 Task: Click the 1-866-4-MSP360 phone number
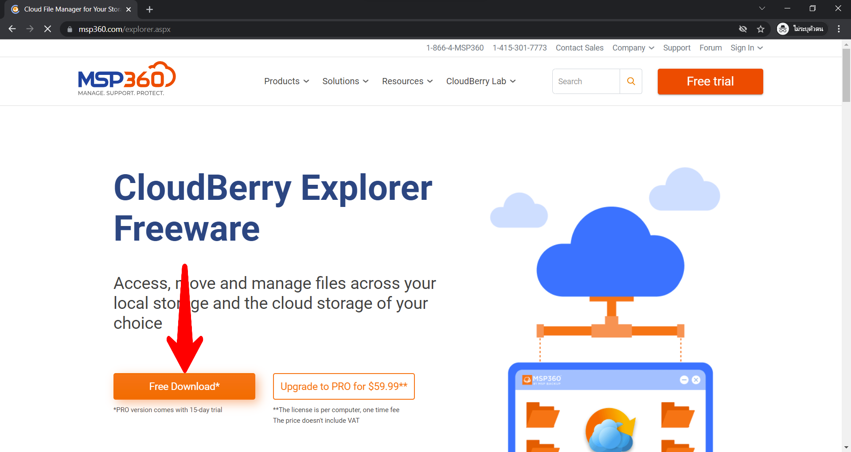(455, 48)
